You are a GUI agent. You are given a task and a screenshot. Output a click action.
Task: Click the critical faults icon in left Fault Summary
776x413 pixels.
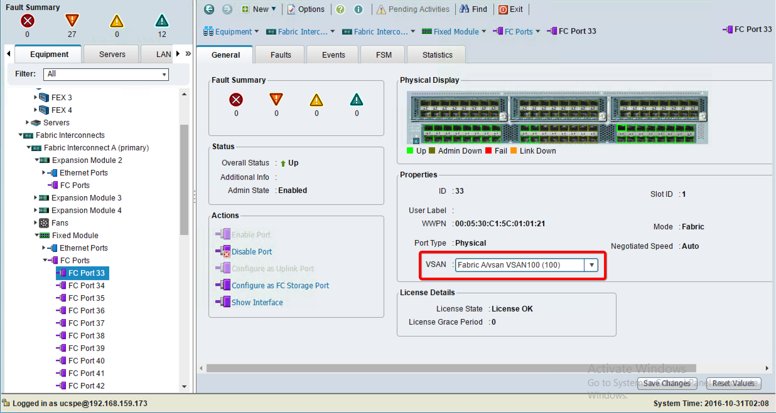pos(27,21)
